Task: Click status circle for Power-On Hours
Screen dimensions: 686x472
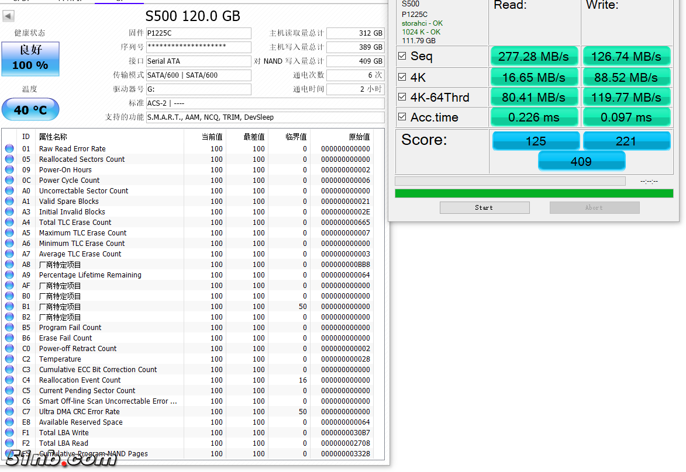Action: 9,169
